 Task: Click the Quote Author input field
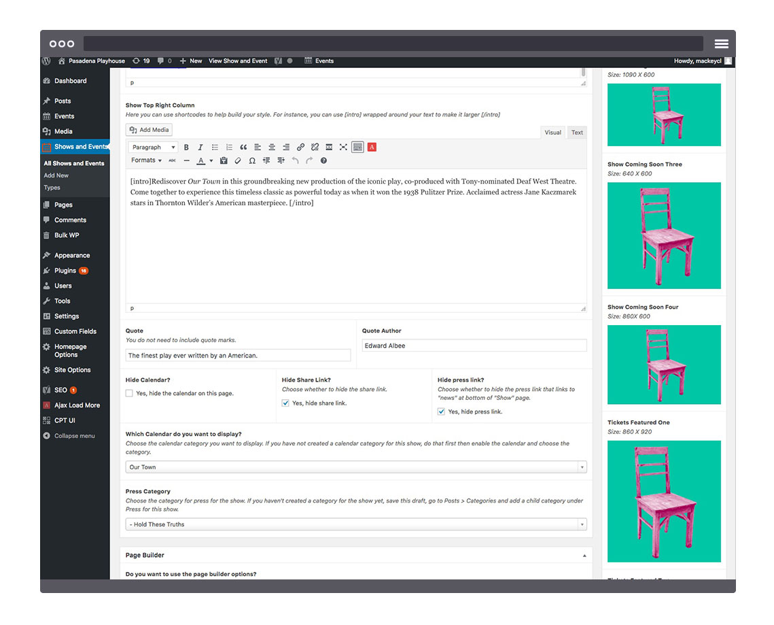(x=474, y=346)
